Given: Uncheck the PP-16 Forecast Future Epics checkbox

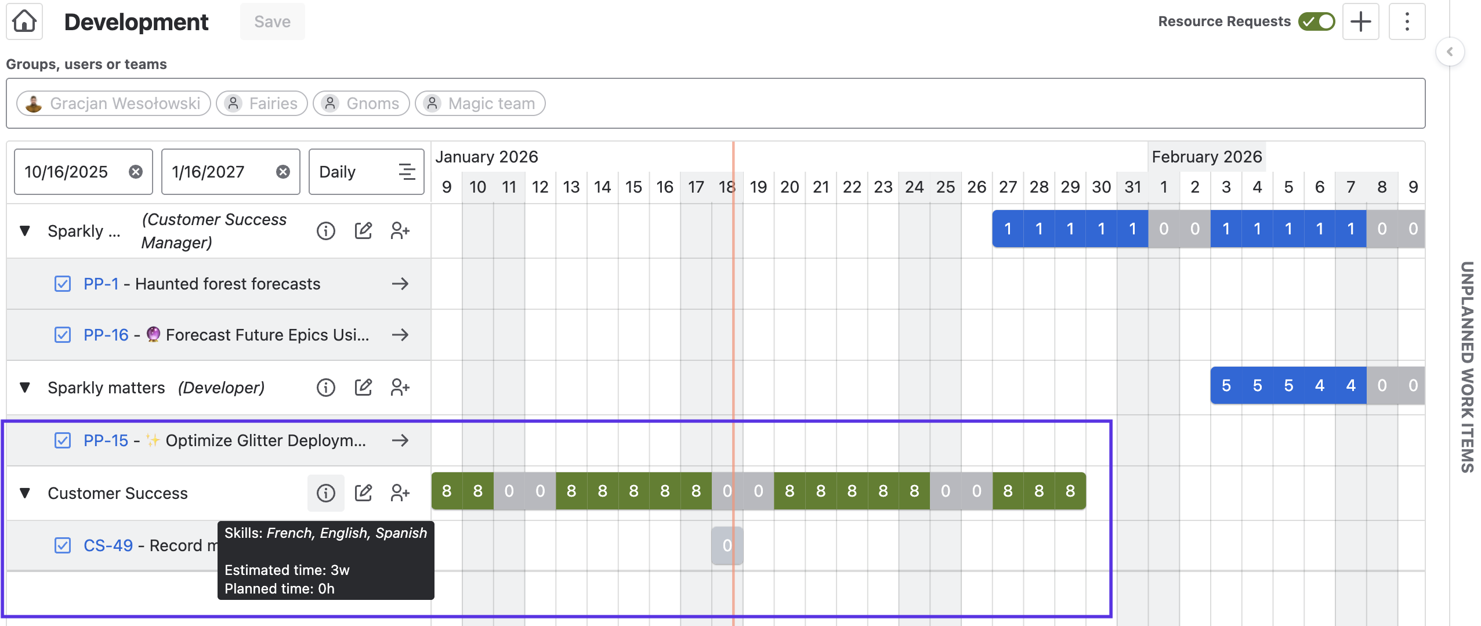Looking at the screenshot, I should click(63, 335).
